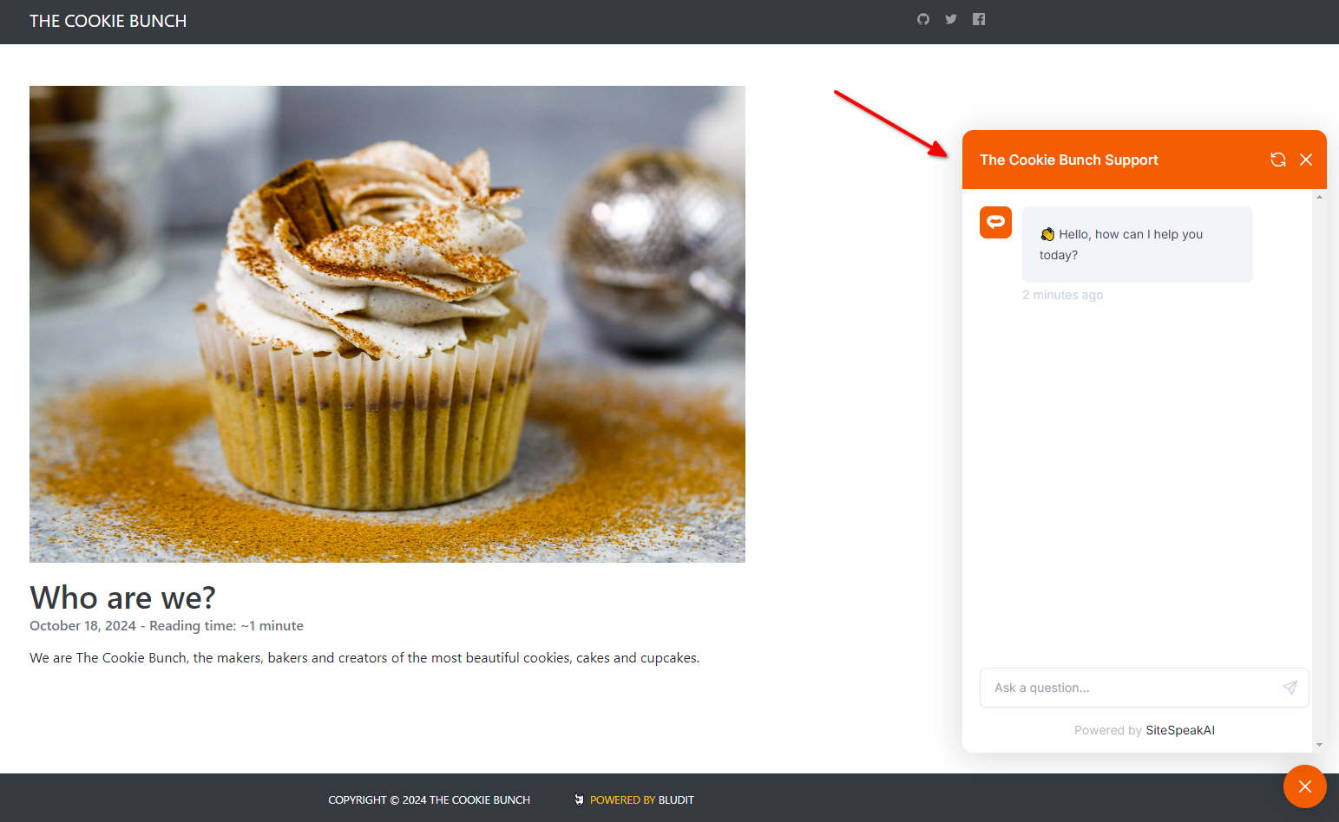
Task: Open the 'Who are we?' post title
Action: pos(122,597)
